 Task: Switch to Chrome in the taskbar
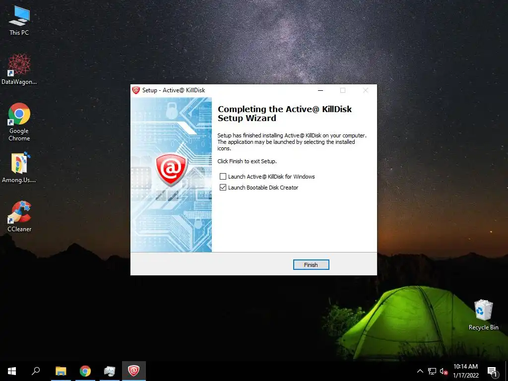click(x=85, y=371)
